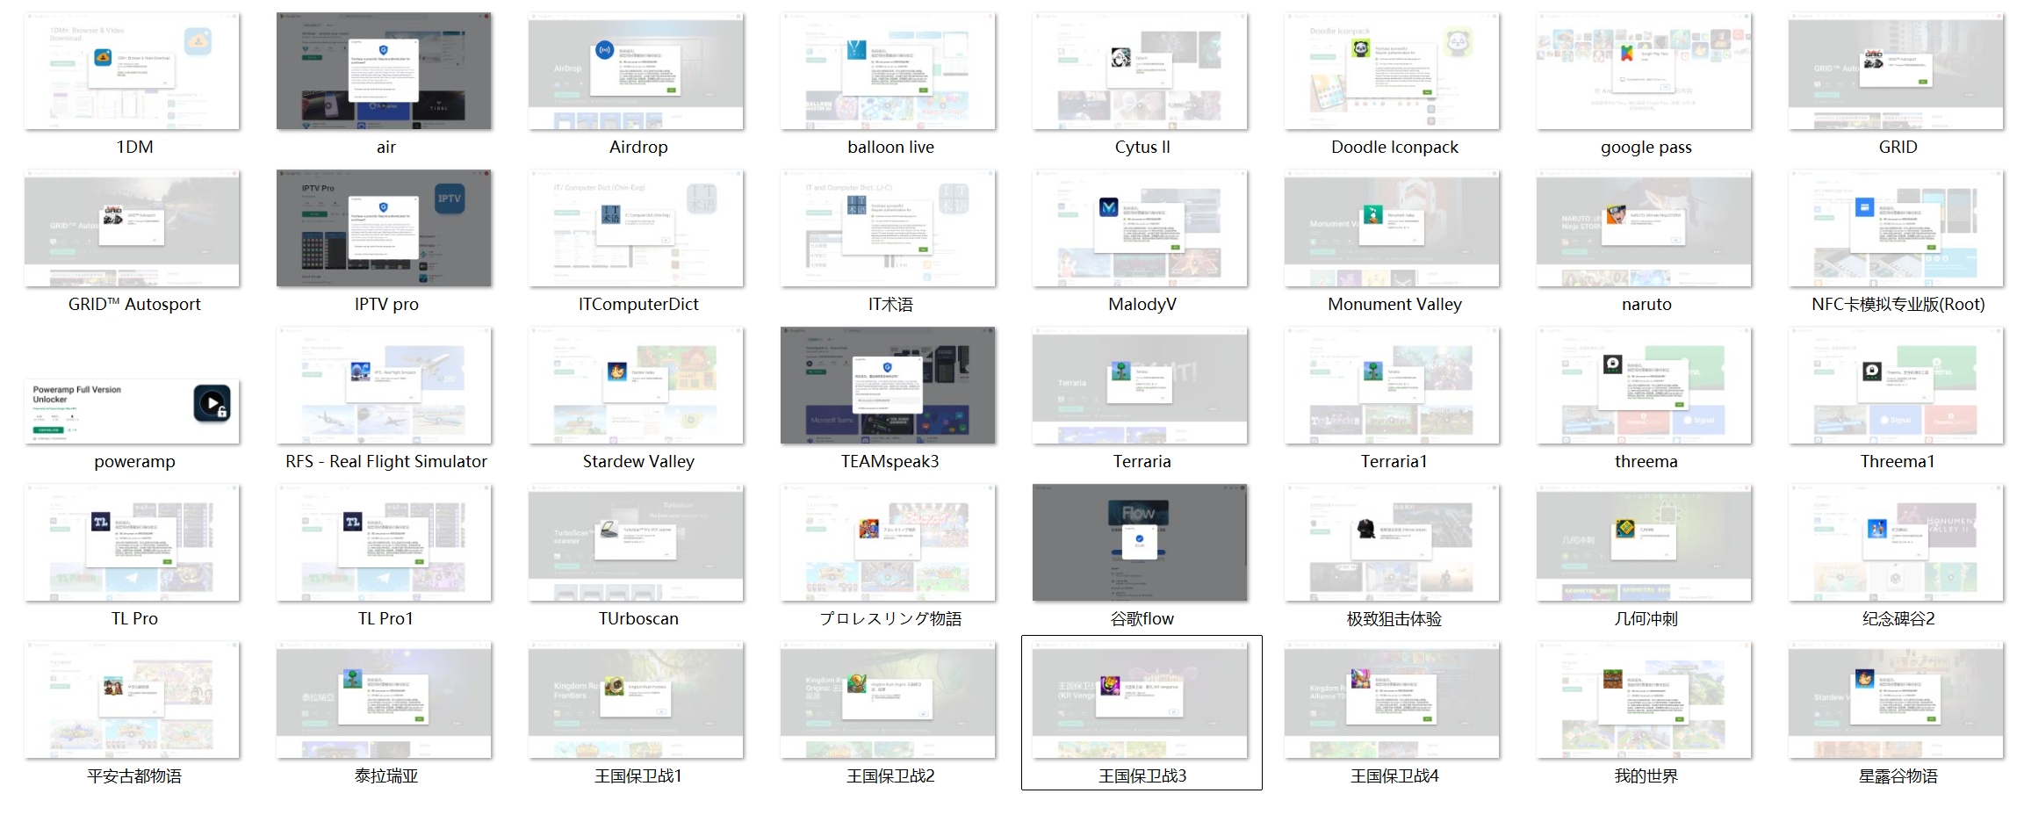Click the 'Stardew Valley' file name
The height and width of the screenshot is (815, 2024).
638,462
